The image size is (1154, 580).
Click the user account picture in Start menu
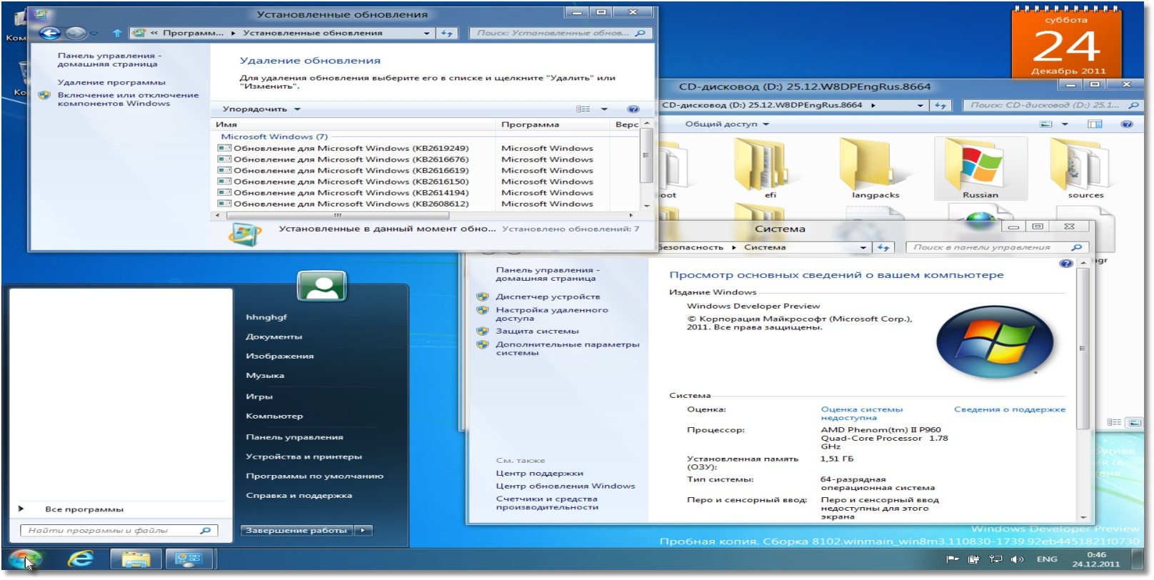[323, 286]
